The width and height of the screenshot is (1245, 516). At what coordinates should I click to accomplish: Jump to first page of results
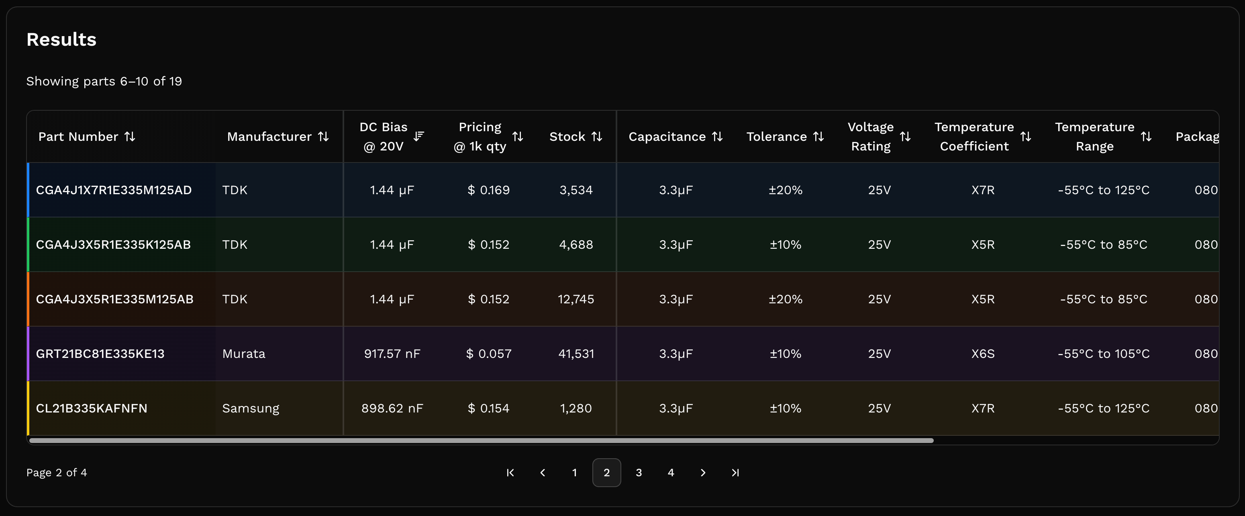510,473
